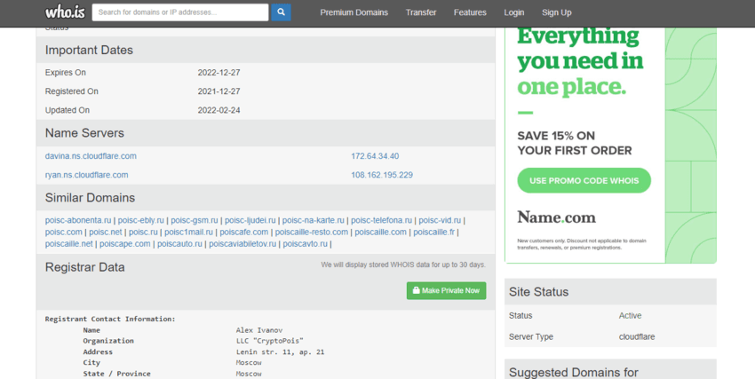Click the Name.com logo in the ad
Screen dimensions: 755x379
click(556, 217)
